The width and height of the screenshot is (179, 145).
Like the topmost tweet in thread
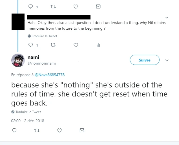76,6
